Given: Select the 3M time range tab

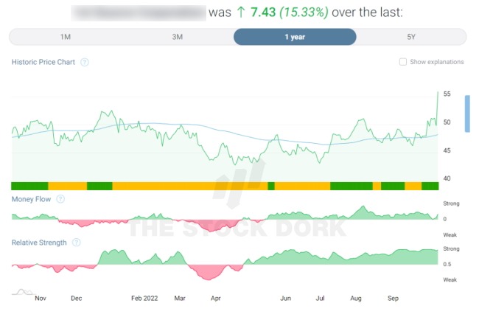Looking at the screenshot, I should pyautogui.click(x=178, y=37).
